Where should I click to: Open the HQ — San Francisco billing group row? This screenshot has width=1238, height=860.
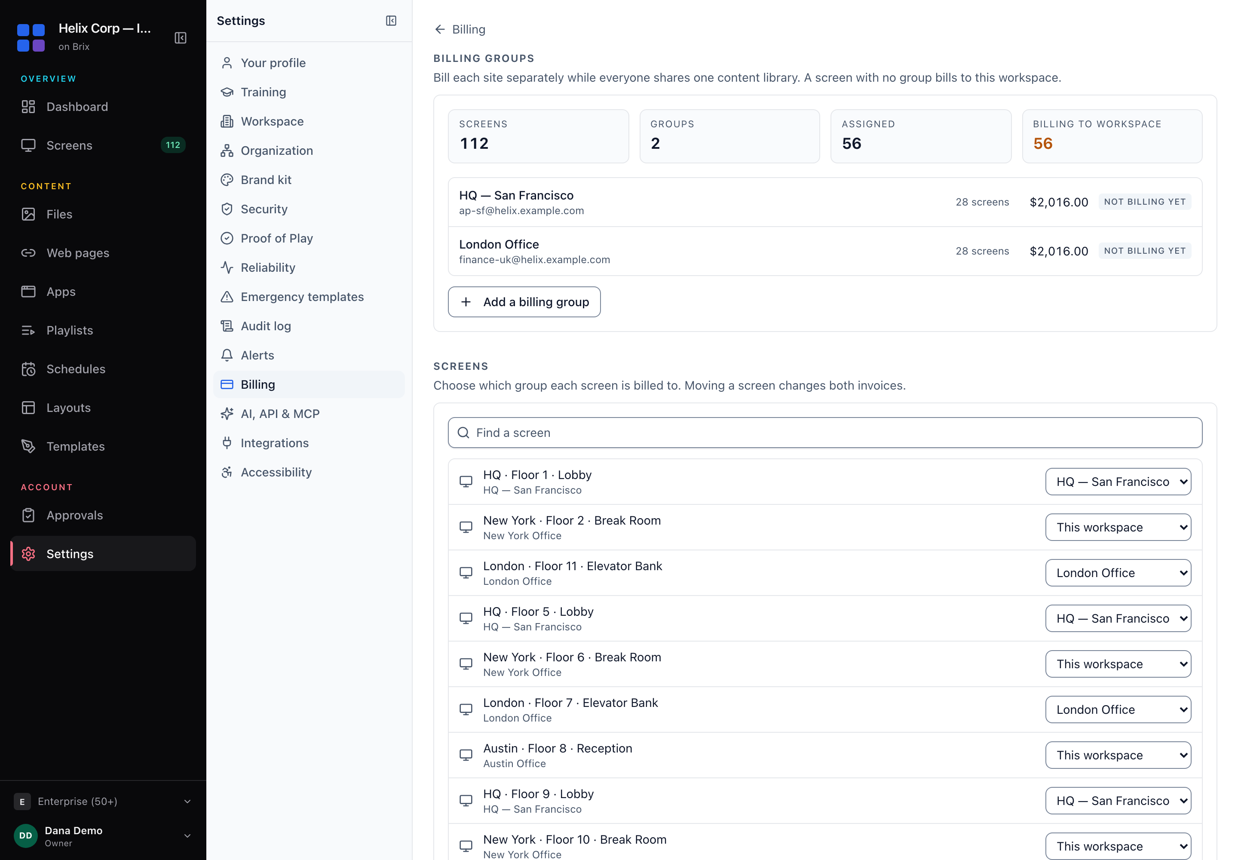(x=825, y=202)
